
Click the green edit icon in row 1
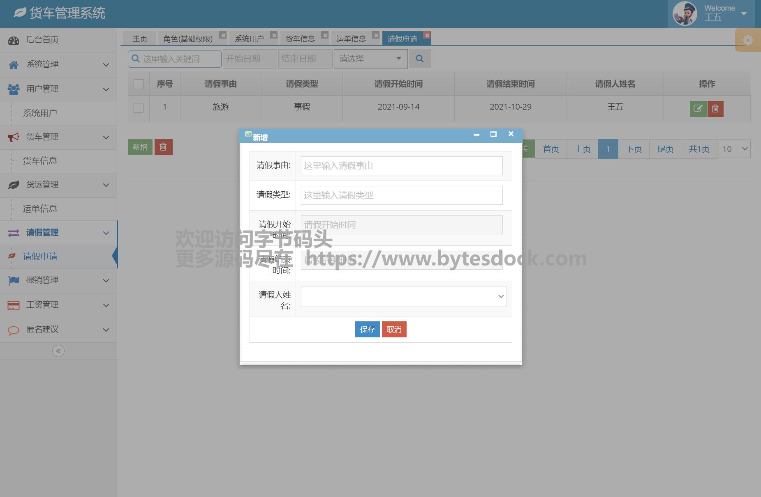tap(698, 109)
